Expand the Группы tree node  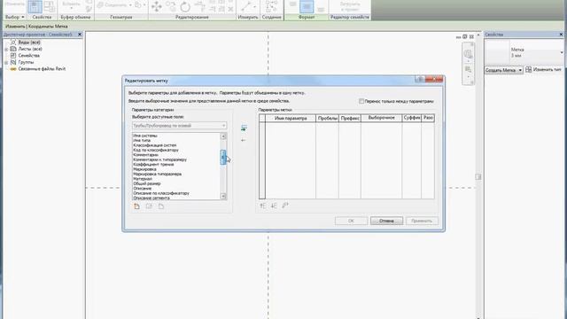point(6,63)
